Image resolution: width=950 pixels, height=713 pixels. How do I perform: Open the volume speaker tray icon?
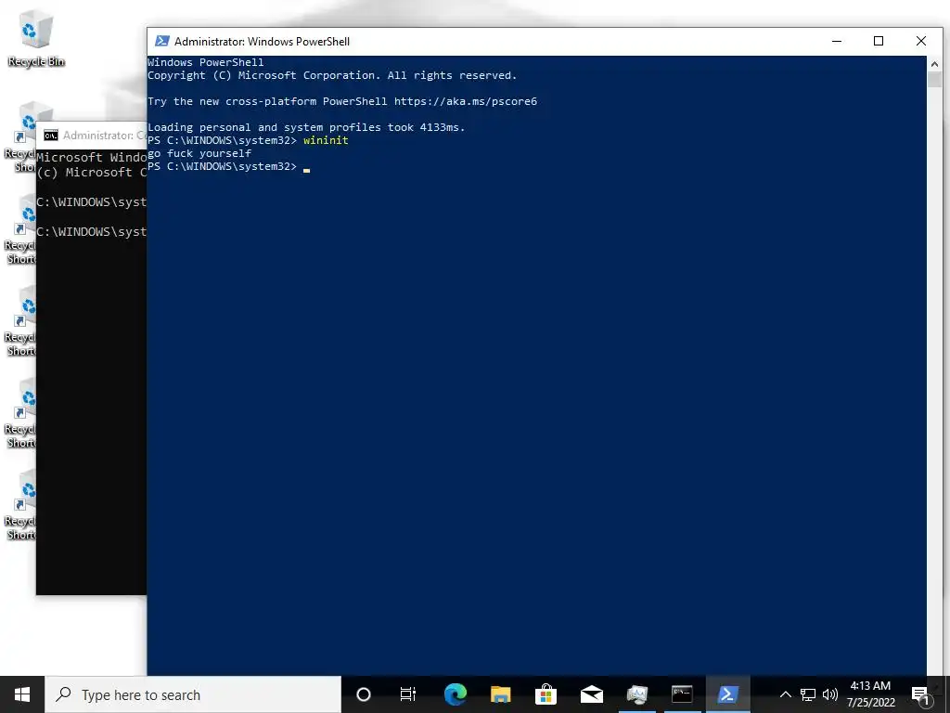pos(830,694)
